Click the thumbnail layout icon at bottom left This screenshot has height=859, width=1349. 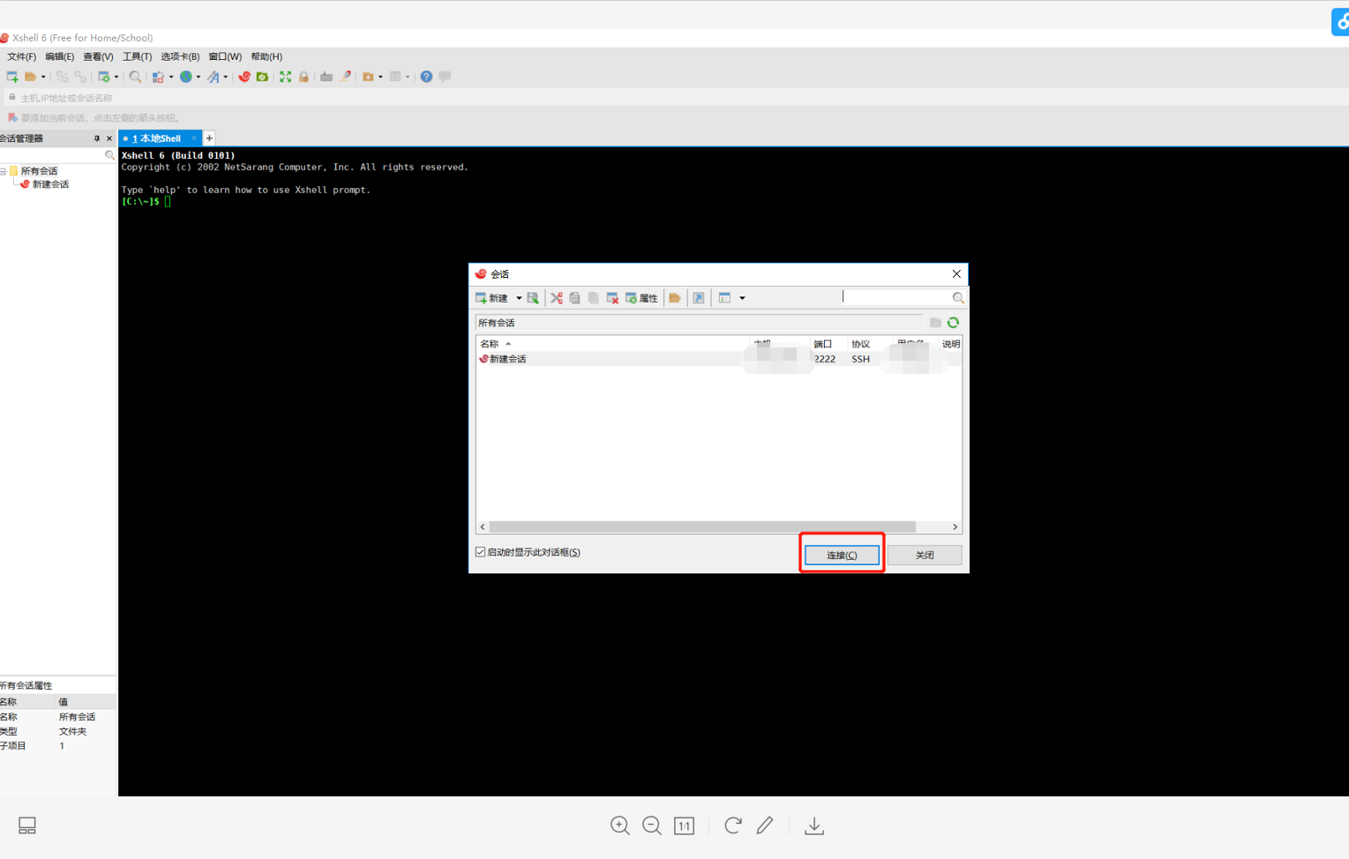click(x=27, y=825)
